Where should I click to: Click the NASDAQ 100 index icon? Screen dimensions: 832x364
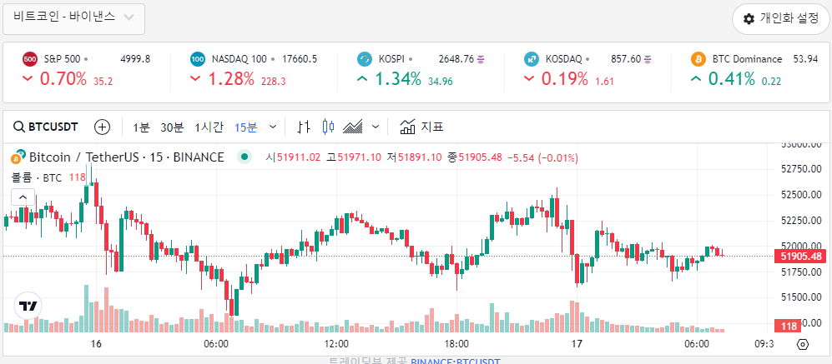pyautogui.click(x=198, y=59)
